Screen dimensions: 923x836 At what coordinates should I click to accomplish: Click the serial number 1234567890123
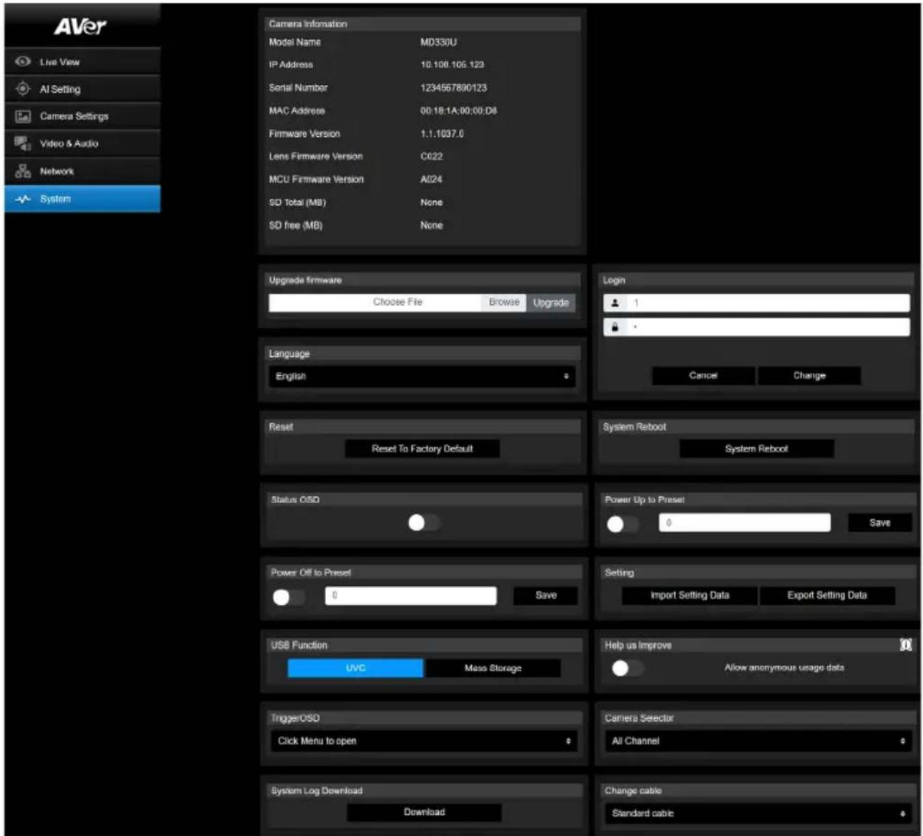(453, 87)
